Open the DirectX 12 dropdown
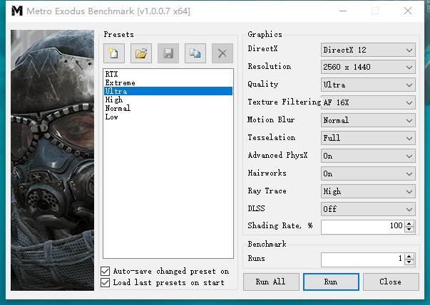This screenshot has width=430, height=305. [368, 50]
